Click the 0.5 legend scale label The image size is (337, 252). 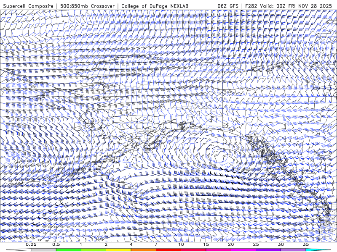click(x=56, y=244)
